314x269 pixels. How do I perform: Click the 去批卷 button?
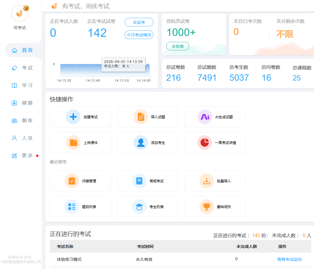pos(178,46)
